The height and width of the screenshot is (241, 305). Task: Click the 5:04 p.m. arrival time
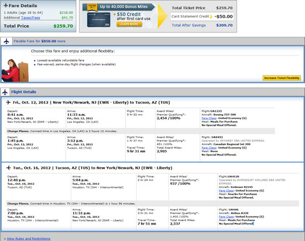point(81,180)
